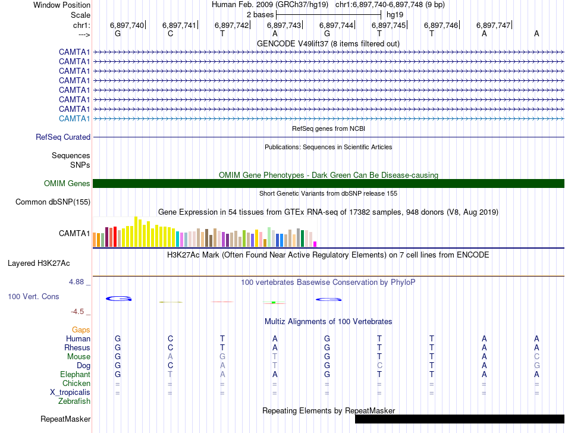The width and height of the screenshot is (565, 433).
Task: Select the Layered H3K27Ac track label
Action: click(x=39, y=263)
